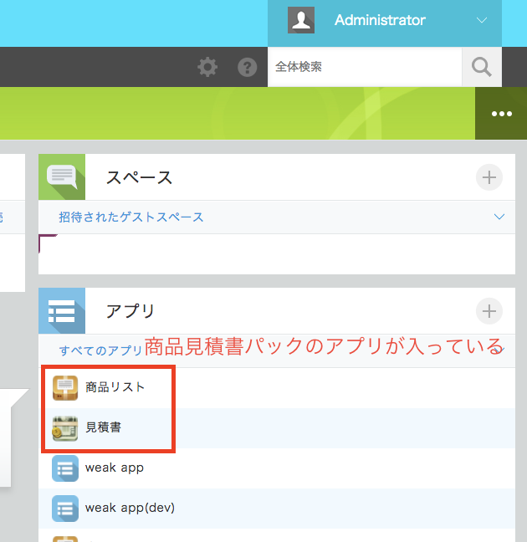Click the search magnifier button
This screenshot has width=527, height=542.
point(482,67)
